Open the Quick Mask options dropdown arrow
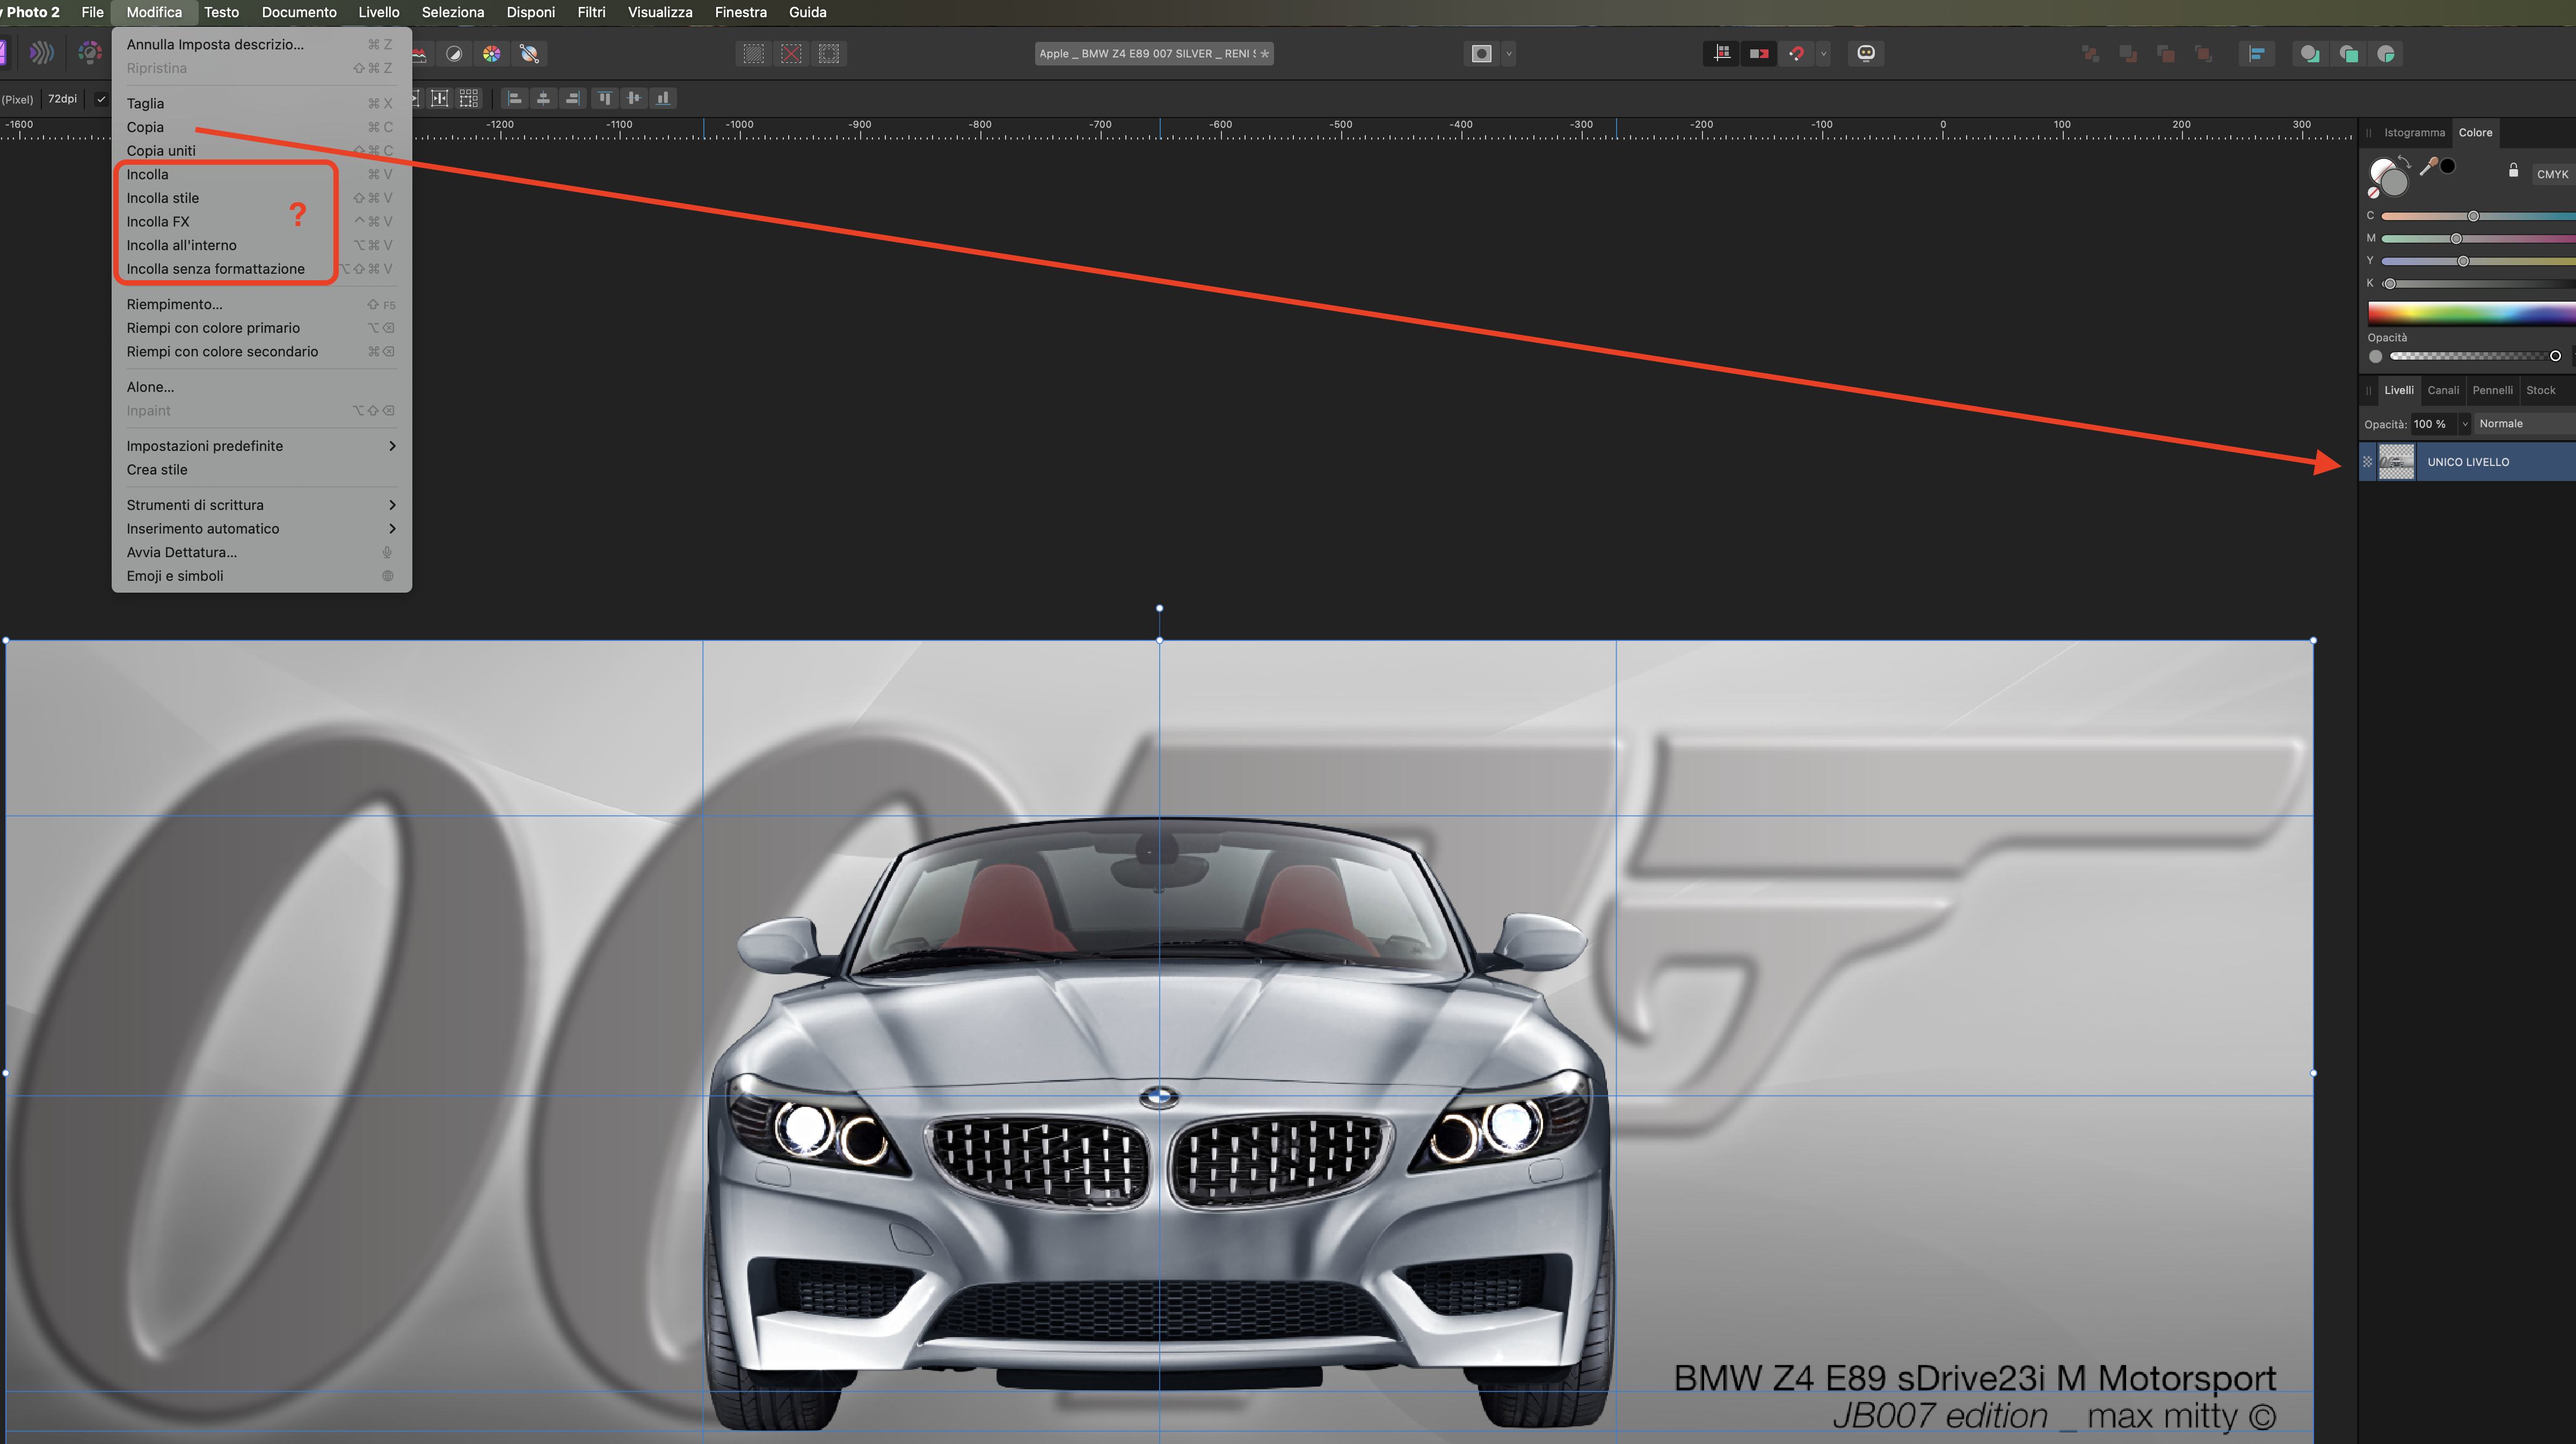The width and height of the screenshot is (2576, 1444). [x=1509, y=54]
